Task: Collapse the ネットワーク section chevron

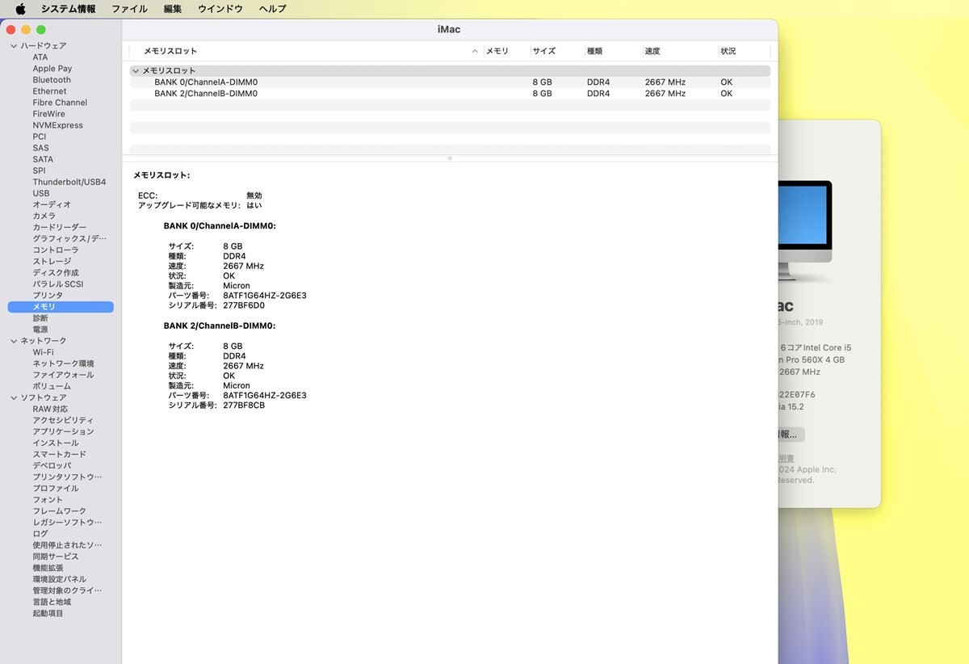Action: click(14, 341)
